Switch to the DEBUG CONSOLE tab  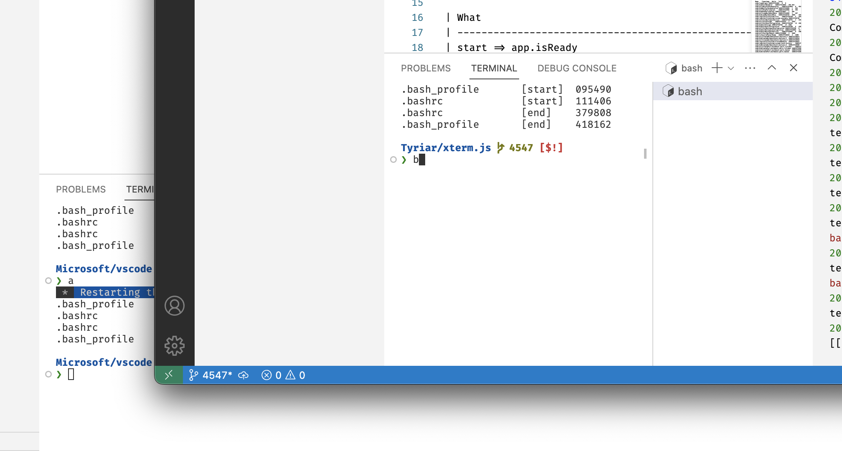[577, 68]
